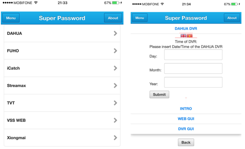Switch to the WEB GUI section
The height and width of the screenshot is (149, 245).
186,119
